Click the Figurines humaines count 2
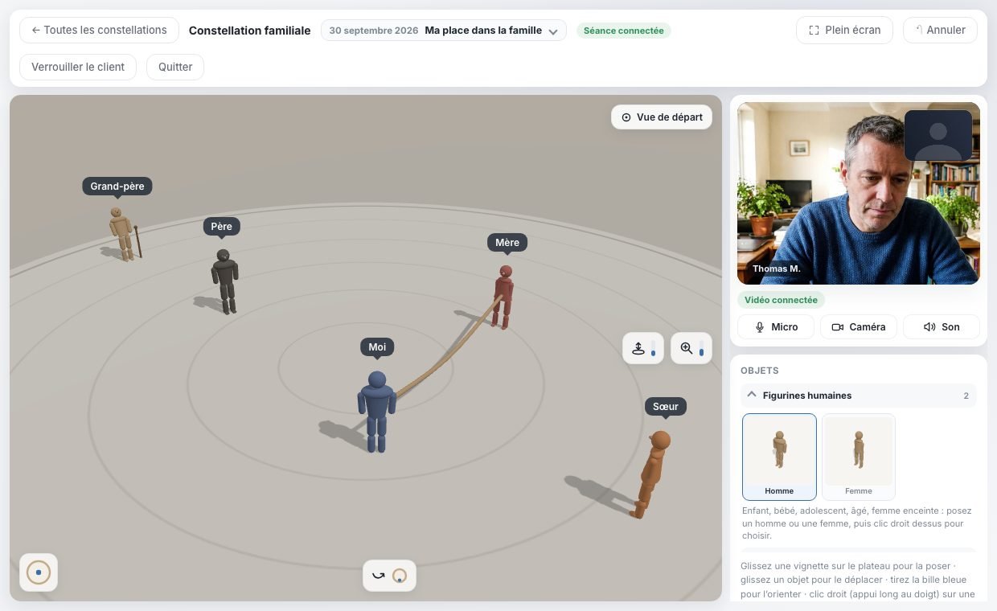997x611 pixels. (x=966, y=396)
